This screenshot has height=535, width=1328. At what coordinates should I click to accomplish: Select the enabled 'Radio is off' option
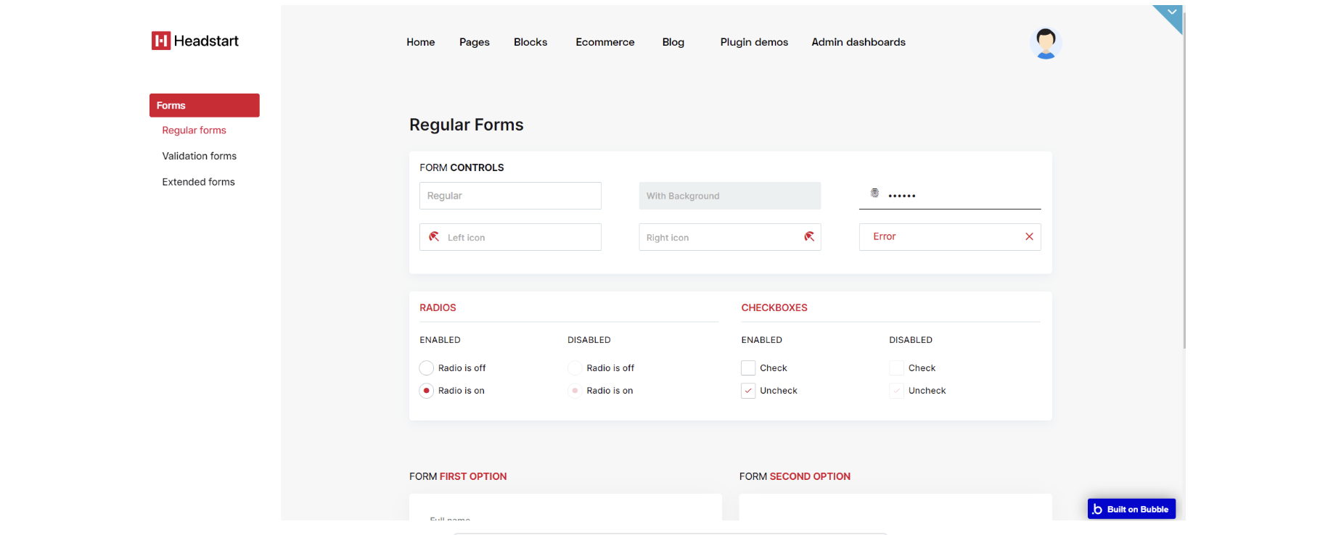[x=427, y=368]
